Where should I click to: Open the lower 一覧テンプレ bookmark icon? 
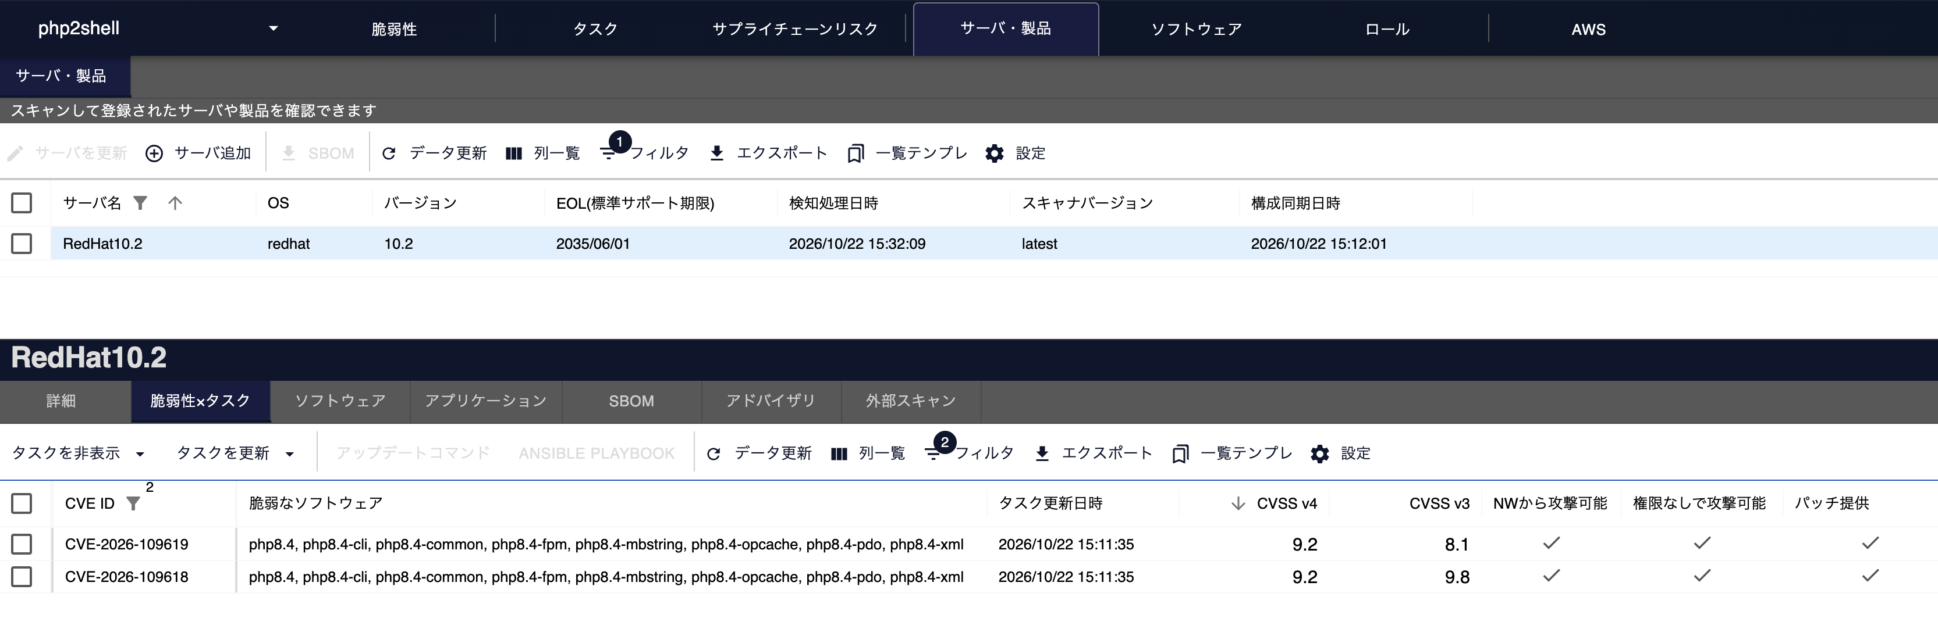pyautogui.click(x=1180, y=453)
